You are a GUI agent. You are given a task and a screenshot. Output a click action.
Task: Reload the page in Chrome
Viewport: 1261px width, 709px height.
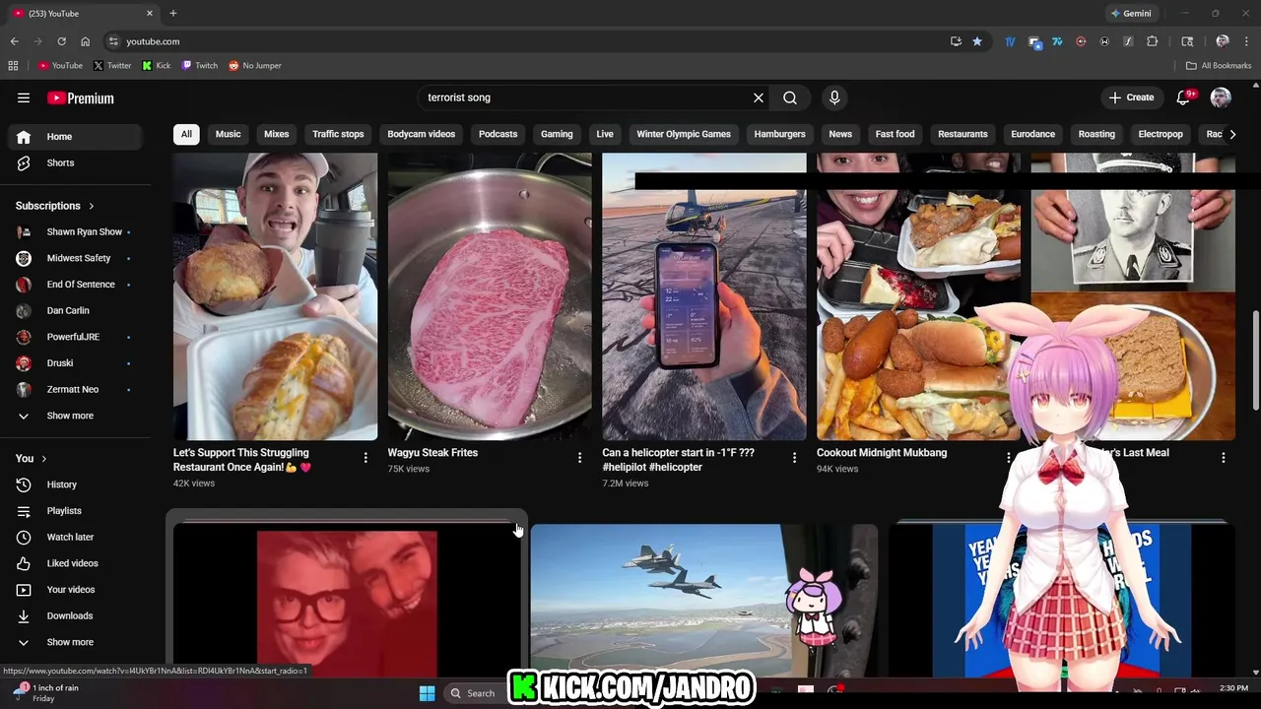pyautogui.click(x=61, y=41)
